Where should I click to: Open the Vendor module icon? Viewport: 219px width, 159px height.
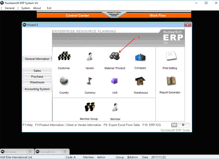90,56
